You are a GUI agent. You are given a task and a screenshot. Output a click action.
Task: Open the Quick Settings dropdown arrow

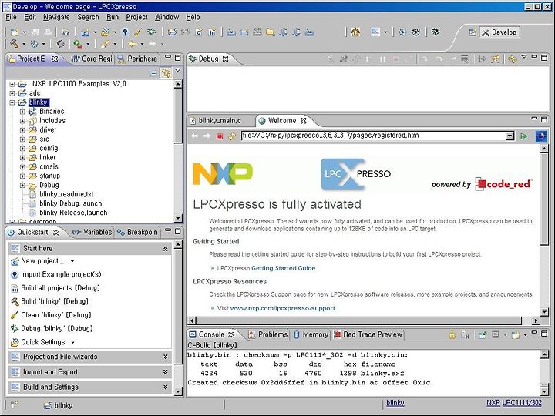[x=73, y=342]
